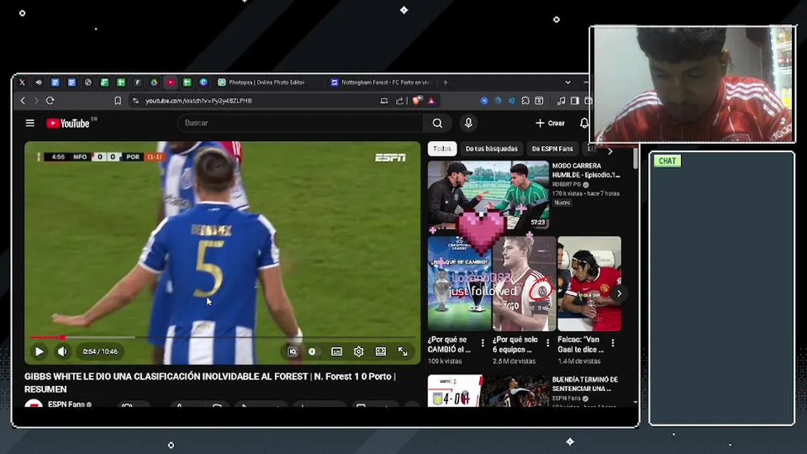Click '178 k vistas - hace 7 horas' text
The image size is (807, 454).
click(x=586, y=194)
